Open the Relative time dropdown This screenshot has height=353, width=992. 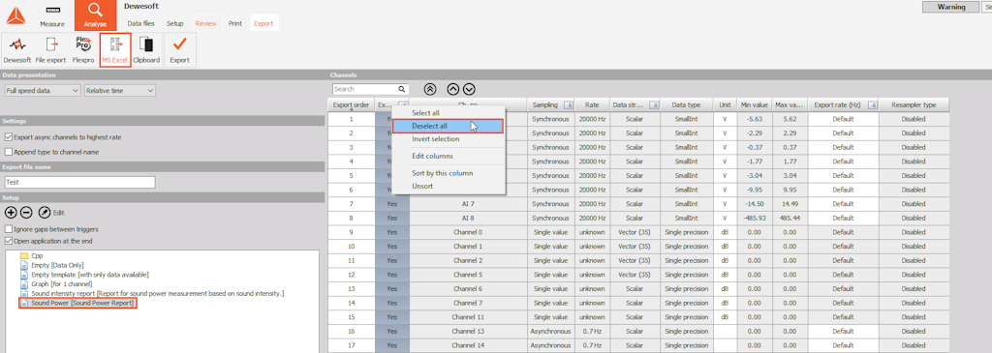[x=119, y=90]
